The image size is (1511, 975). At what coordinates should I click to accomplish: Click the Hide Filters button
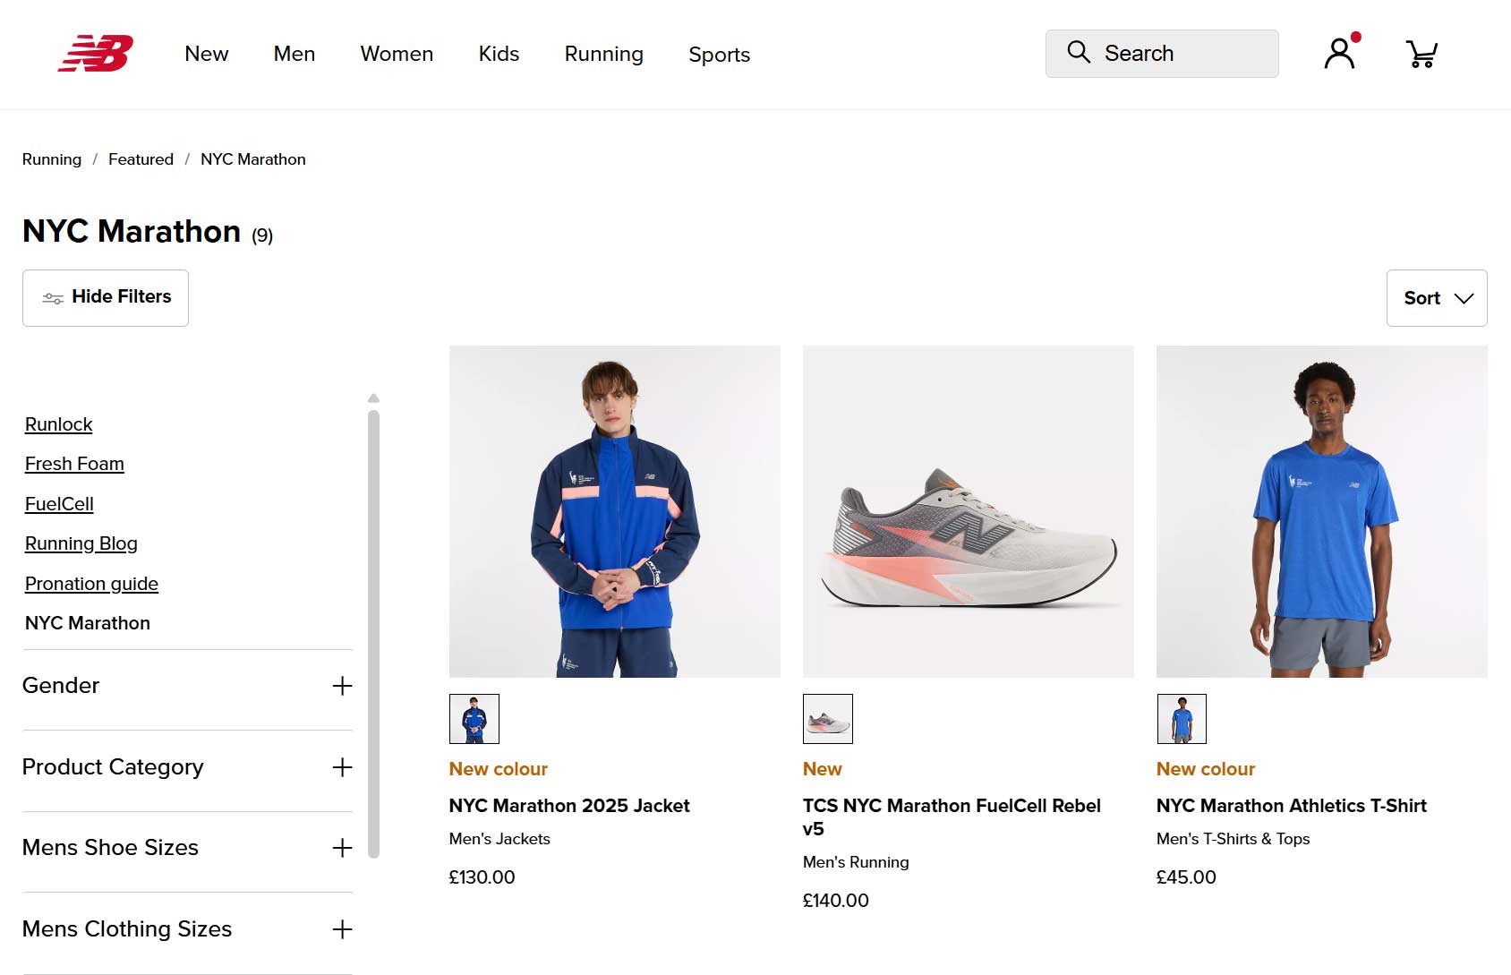point(106,298)
